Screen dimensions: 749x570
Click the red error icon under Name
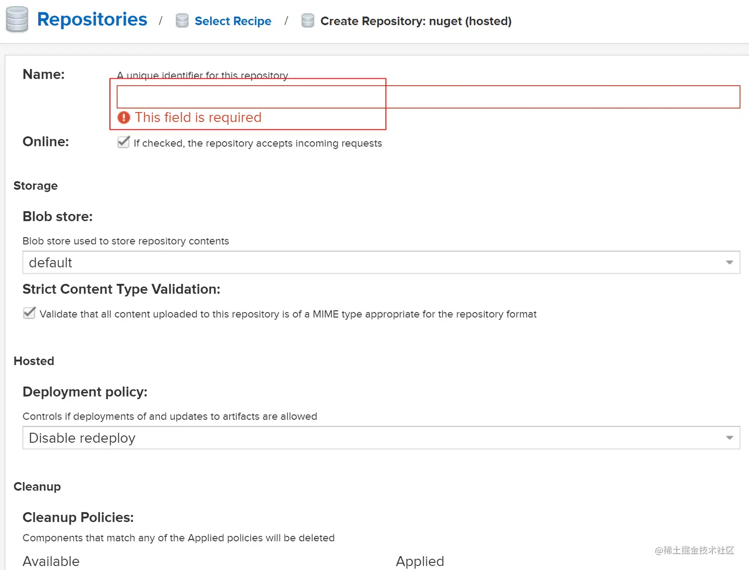point(123,117)
